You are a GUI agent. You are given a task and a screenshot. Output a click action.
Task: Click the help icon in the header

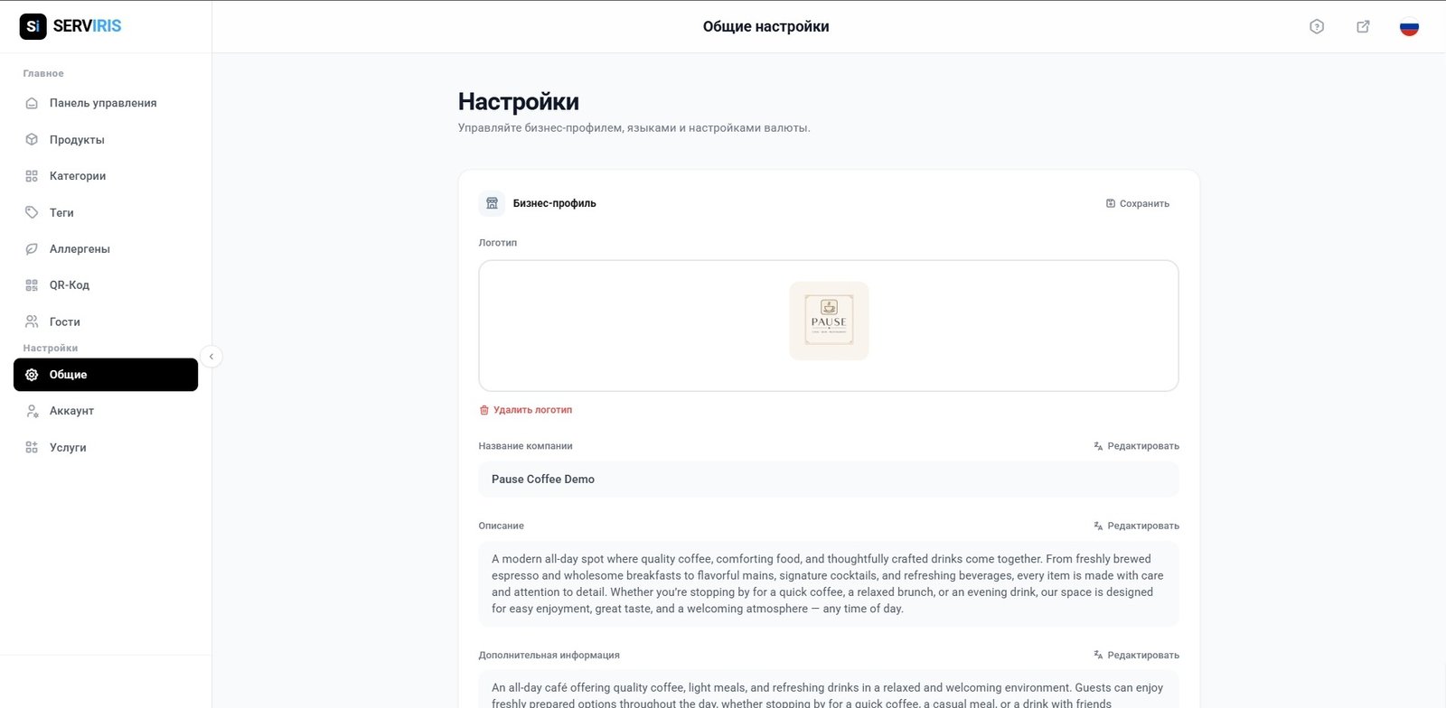pyautogui.click(x=1317, y=27)
